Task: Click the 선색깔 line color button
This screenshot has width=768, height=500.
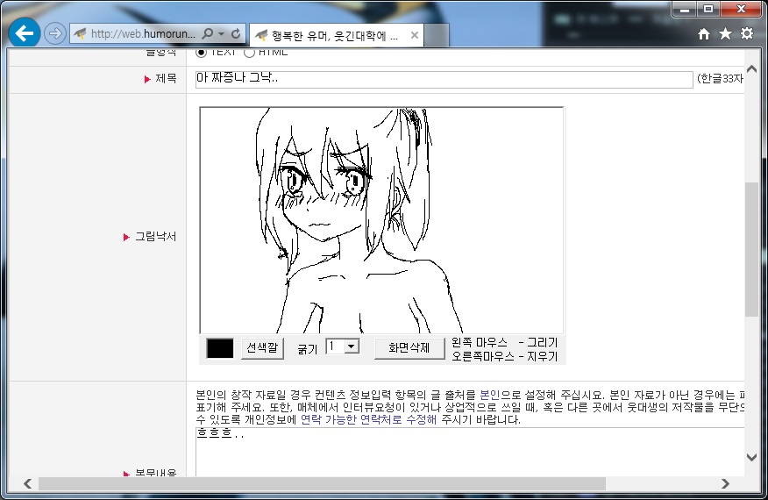Action: 262,347
